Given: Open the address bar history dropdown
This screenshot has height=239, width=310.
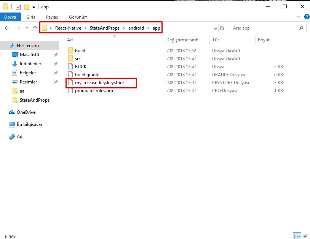Looking at the screenshot, I should pyautogui.click(x=216, y=28).
